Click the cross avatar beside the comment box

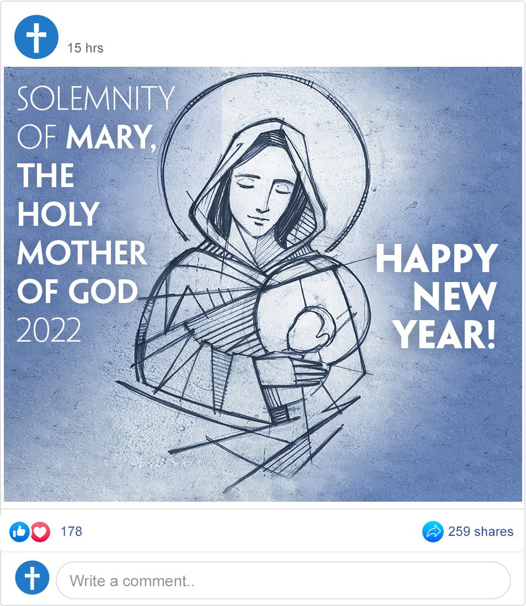click(x=33, y=578)
